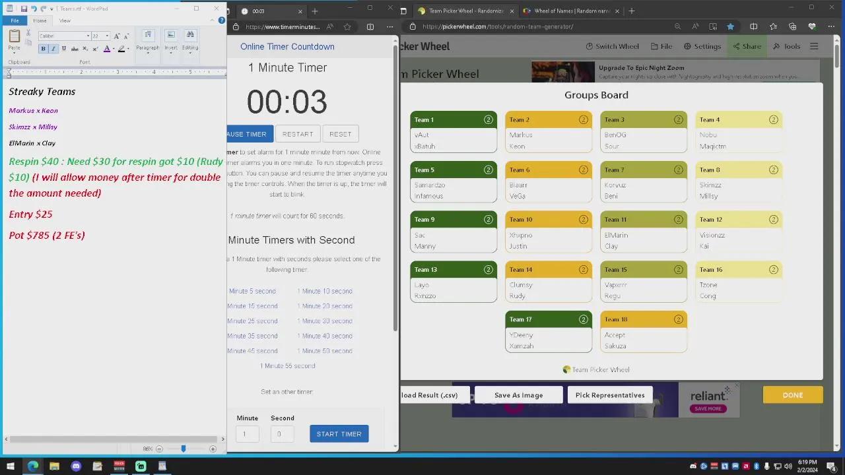The image size is (845, 475).
Task: Open Discord from the taskbar
Action: 76,466
